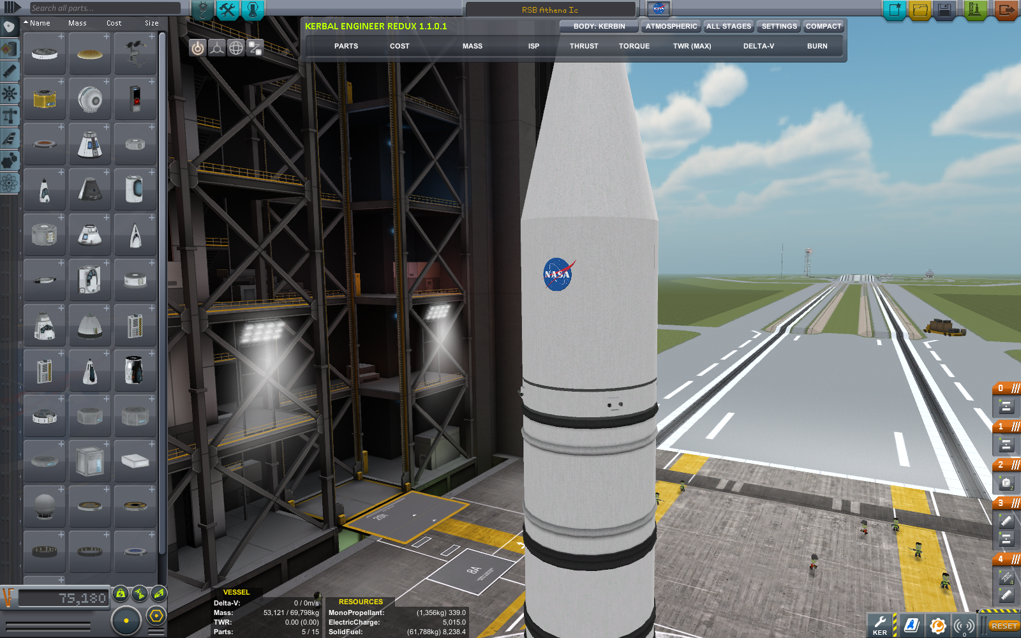Open Kerbal Engineer KER toolbar button
This screenshot has width=1021, height=638.
tap(880, 625)
